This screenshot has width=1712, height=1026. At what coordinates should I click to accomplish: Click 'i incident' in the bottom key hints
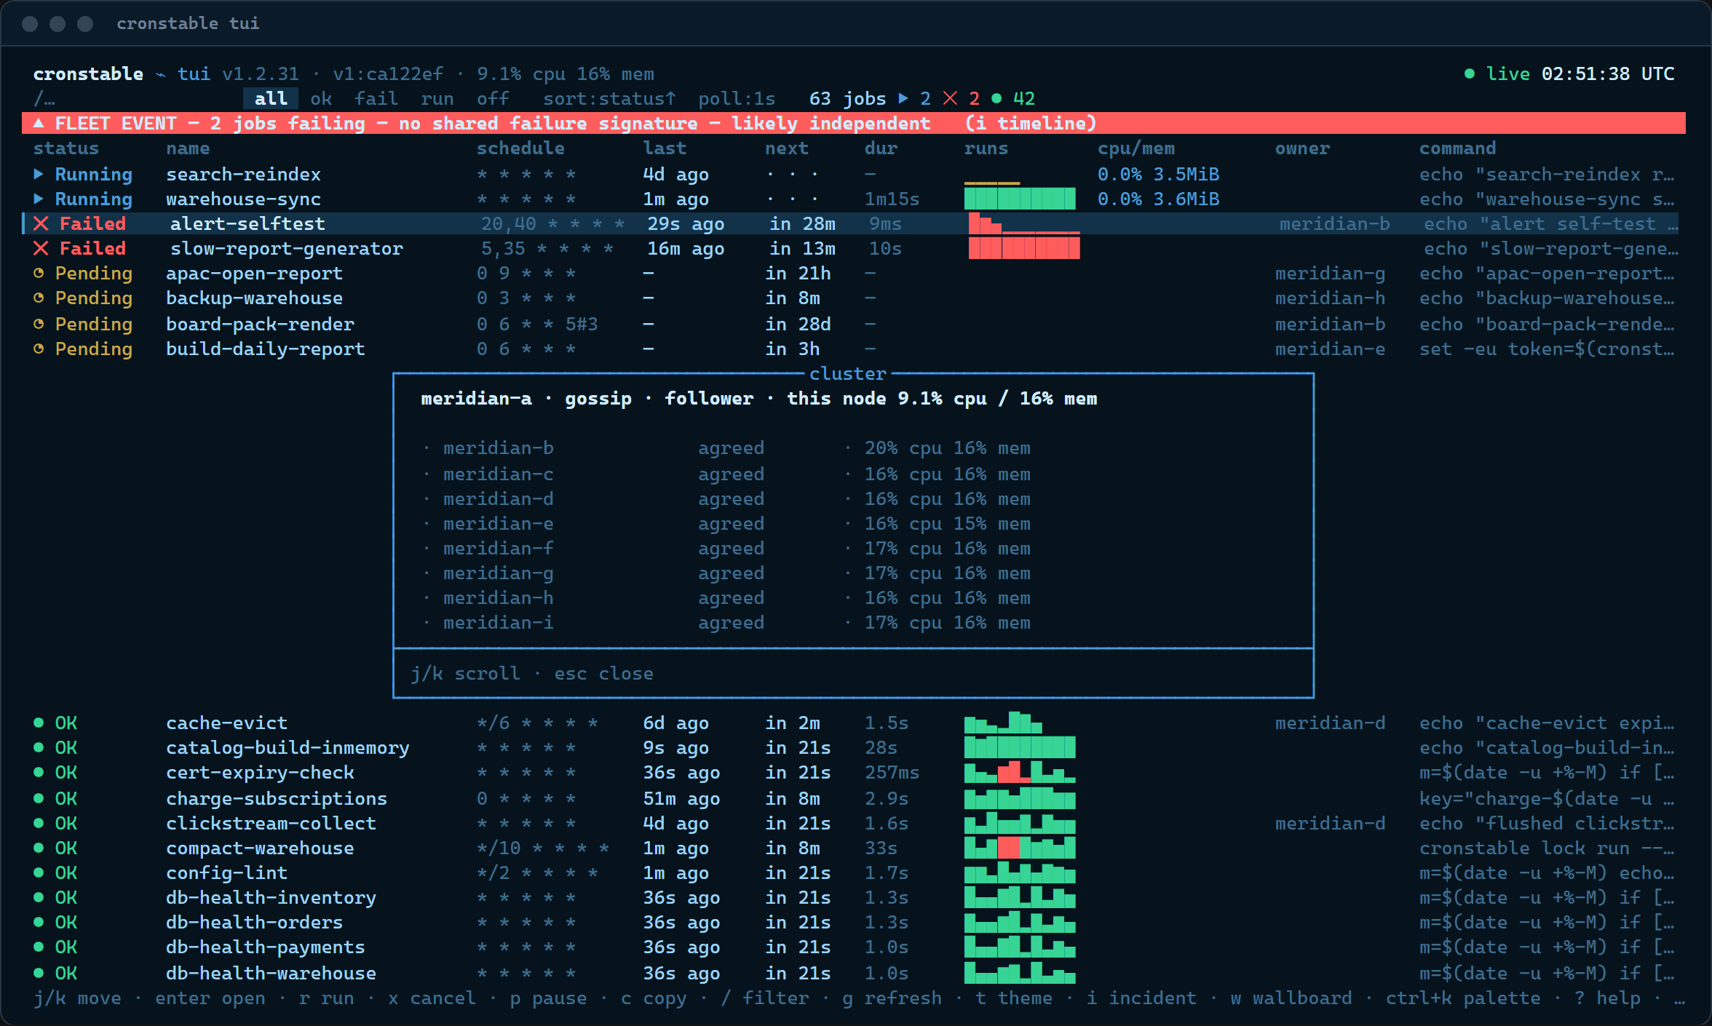click(x=1141, y=998)
